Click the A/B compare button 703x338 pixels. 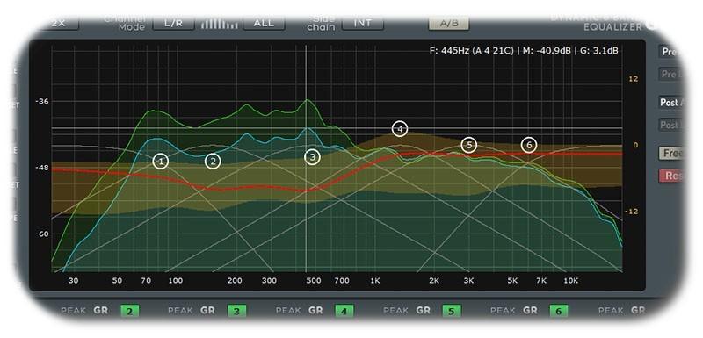(449, 24)
